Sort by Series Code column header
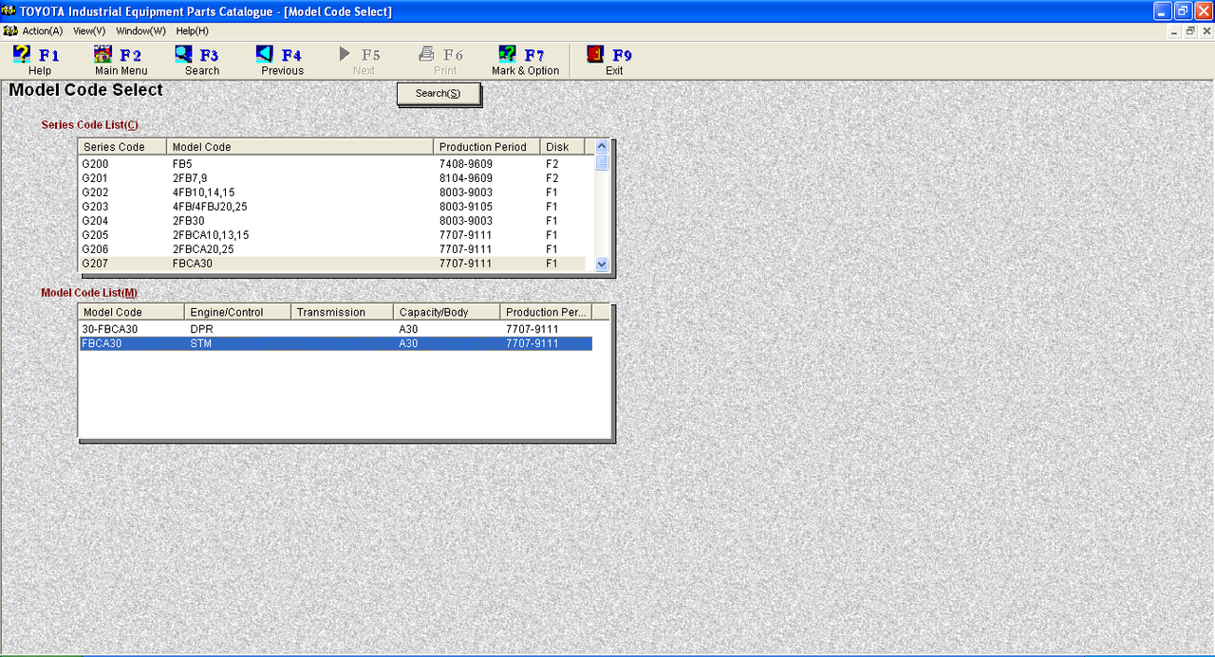1215x657 pixels. coord(122,147)
